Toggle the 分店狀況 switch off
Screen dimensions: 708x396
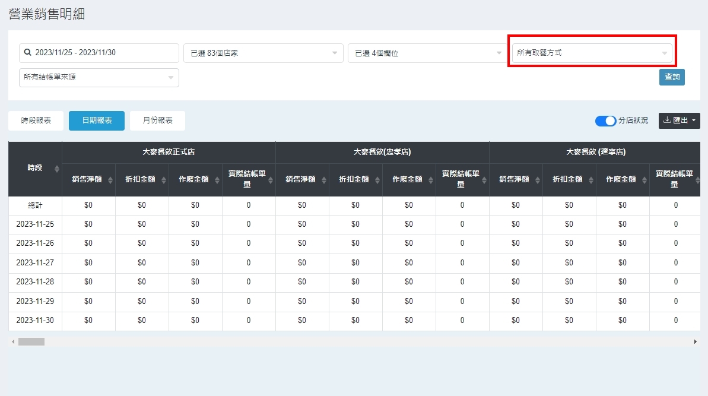pos(605,121)
